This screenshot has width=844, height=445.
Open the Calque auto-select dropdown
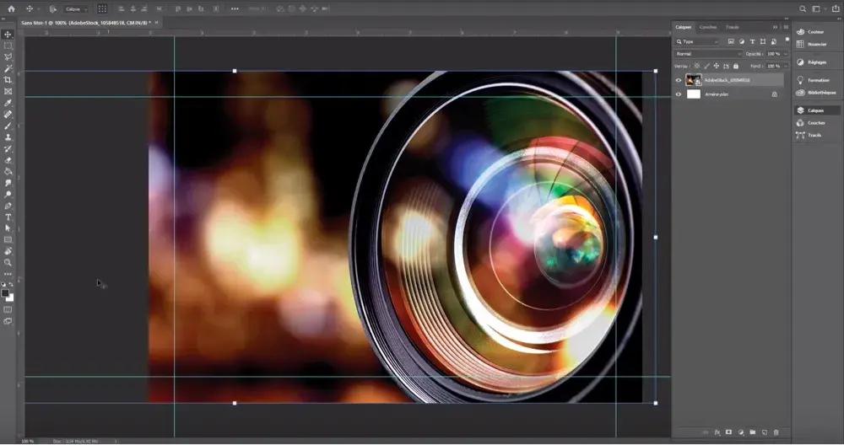[x=76, y=9]
